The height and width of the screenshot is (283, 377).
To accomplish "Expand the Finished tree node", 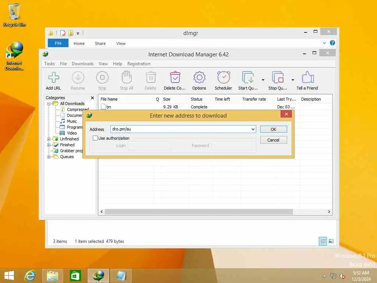I will point(49,145).
